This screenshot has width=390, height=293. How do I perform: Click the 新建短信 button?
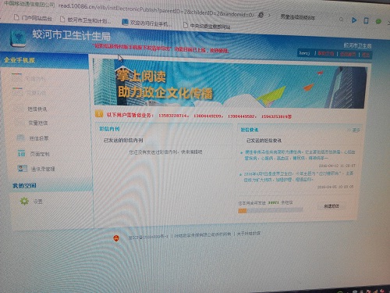point(331,206)
